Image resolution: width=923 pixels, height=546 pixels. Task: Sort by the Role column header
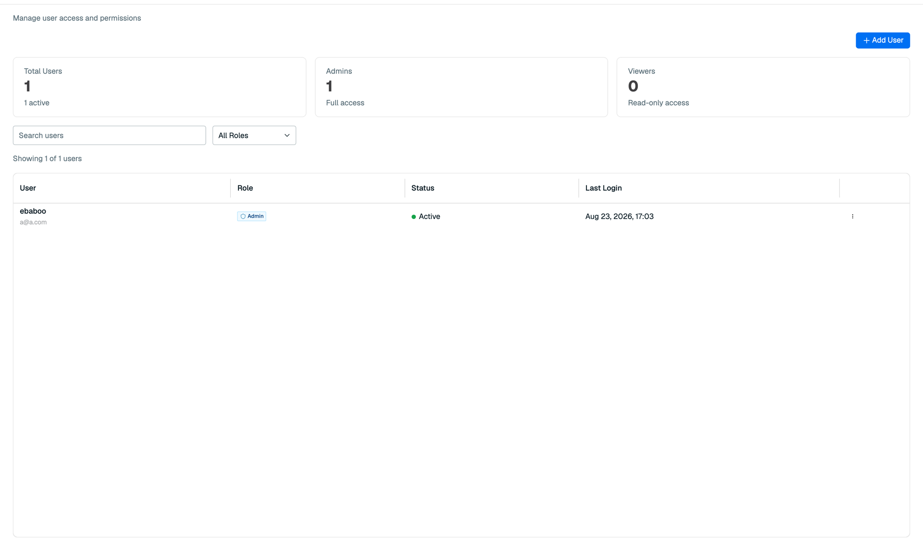[245, 188]
